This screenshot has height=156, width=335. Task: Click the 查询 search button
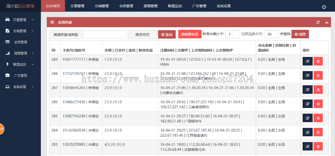tap(167, 34)
